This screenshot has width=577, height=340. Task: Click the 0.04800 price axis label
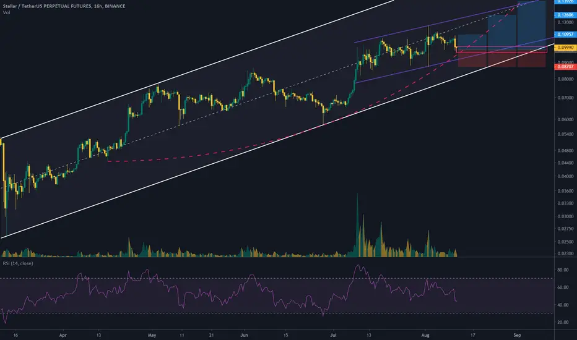(x=566, y=150)
